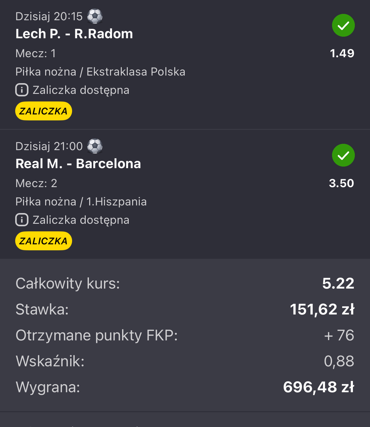The height and width of the screenshot is (427, 370).
Task: Select the 1.49 odds value
Action: coord(342,53)
